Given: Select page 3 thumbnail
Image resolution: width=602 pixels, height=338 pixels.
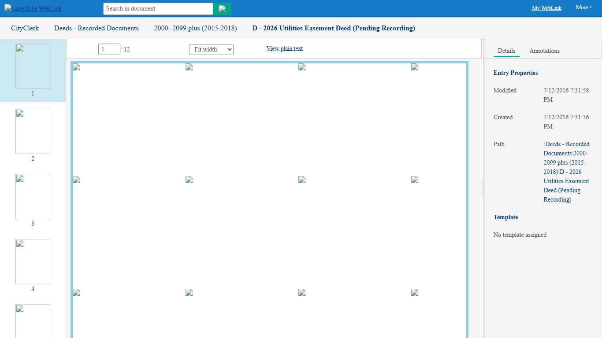Looking at the screenshot, I should 33,197.
